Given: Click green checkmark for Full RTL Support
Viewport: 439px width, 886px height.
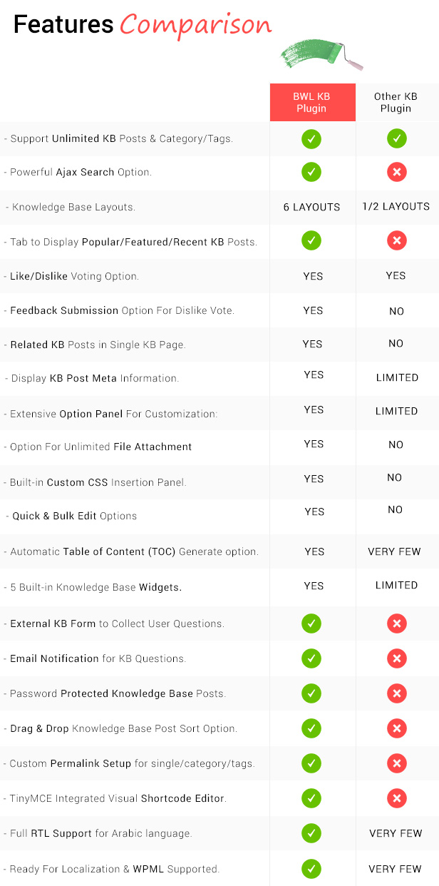Looking at the screenshot, I should [x=311, y=833].
